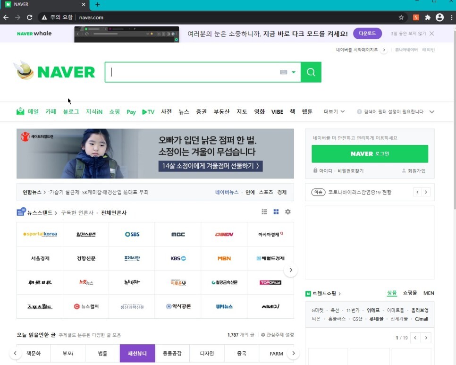Click the orange extension icon in toolbar
Screen dimensions: 456x365
[416, 17]
